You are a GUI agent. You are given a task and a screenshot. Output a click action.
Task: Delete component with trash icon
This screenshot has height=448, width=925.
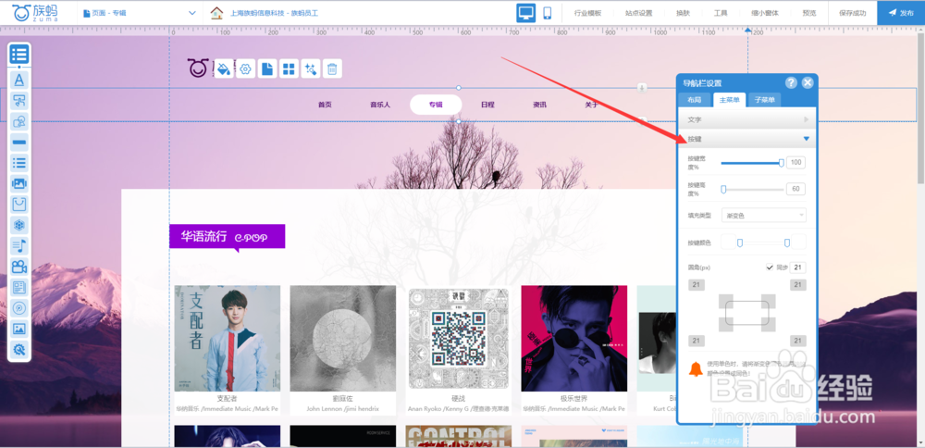pyautogui.click(x=332, y=68)
